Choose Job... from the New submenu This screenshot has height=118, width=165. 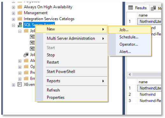pos(130,30)
